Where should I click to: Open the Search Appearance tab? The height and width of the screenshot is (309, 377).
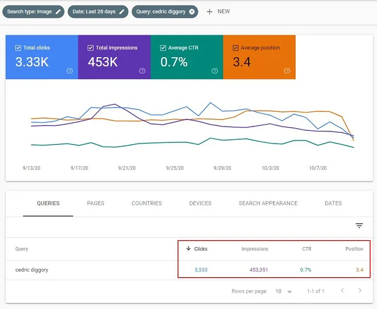[x=268, y=203]
